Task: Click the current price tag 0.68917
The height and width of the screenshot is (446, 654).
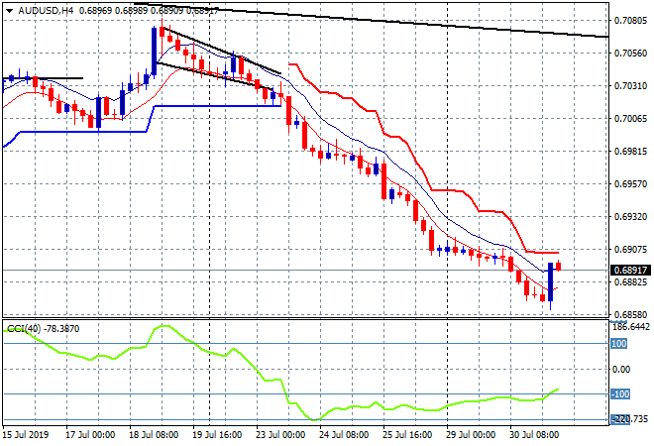Action: 630,270
